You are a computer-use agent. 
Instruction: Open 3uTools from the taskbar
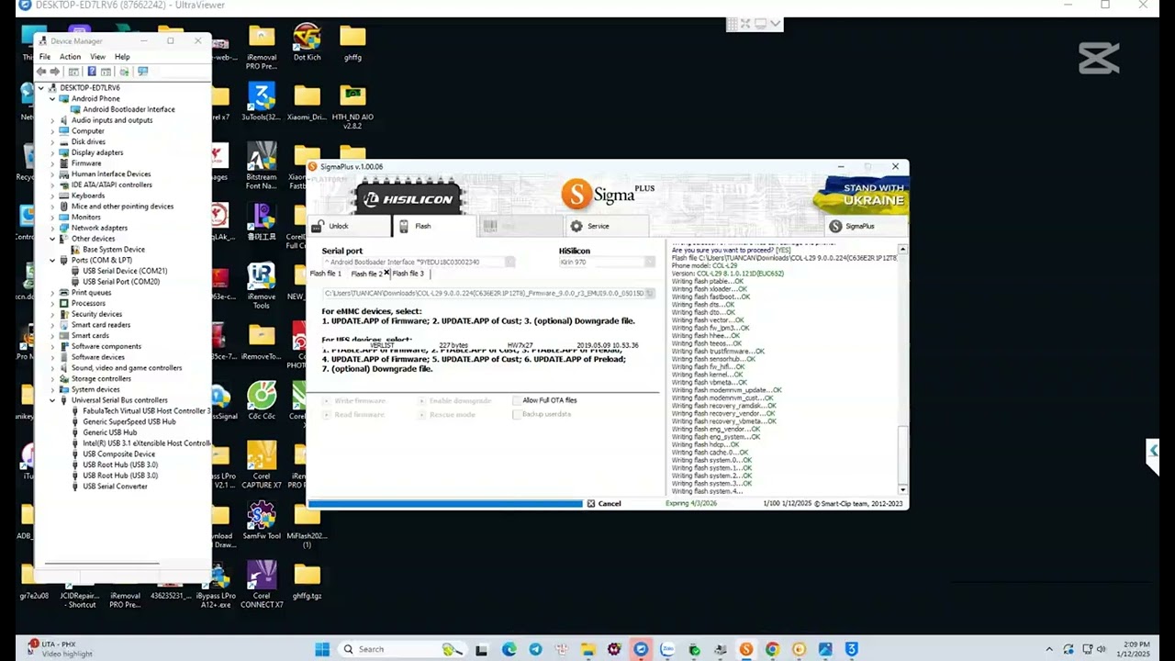pos(852,649)
